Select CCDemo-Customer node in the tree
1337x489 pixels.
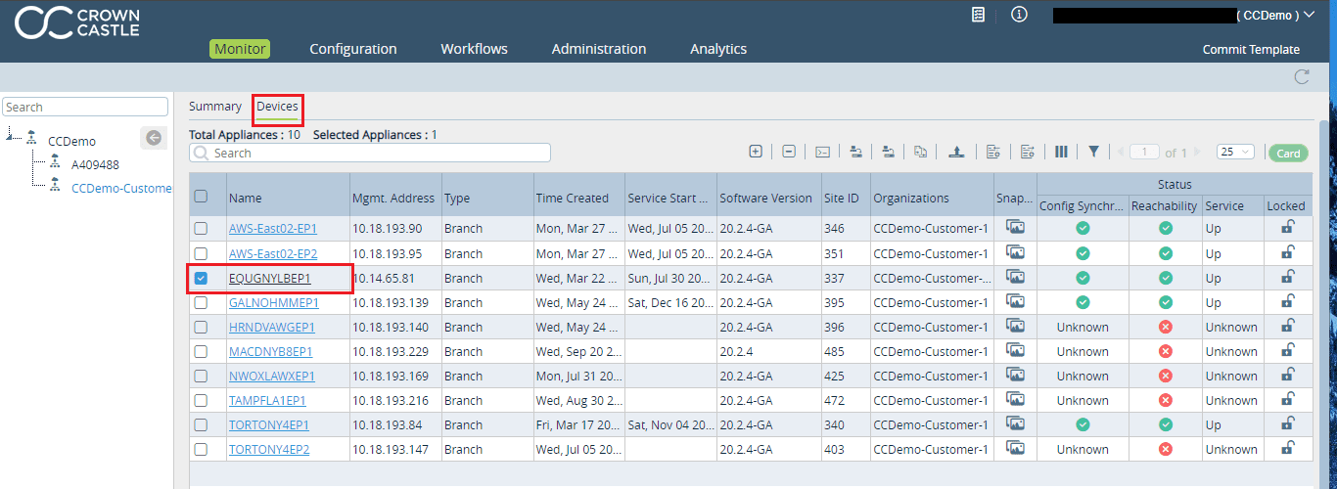(x=121, y=188)
